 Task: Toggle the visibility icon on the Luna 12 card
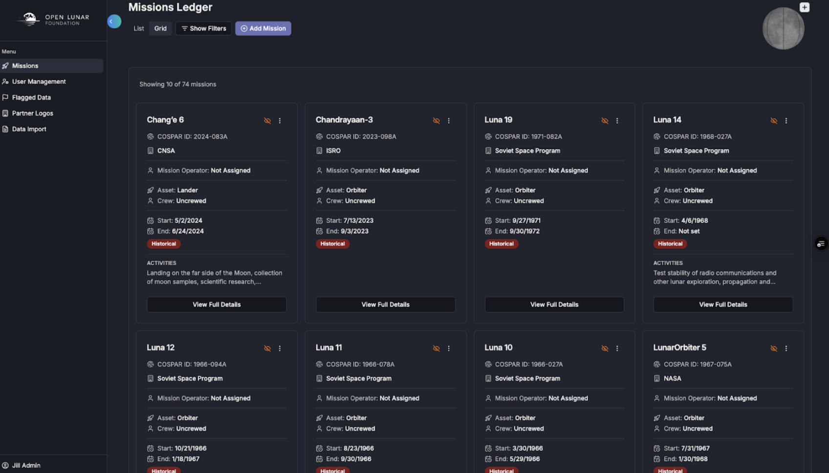click(267, 348)
